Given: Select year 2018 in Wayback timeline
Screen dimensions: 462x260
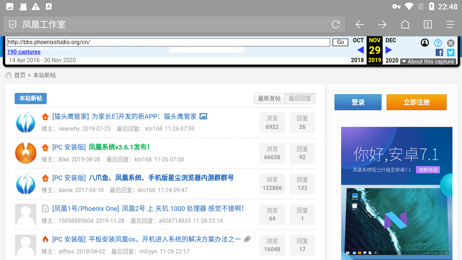Looking at the screenshot, I should point(357,61).
